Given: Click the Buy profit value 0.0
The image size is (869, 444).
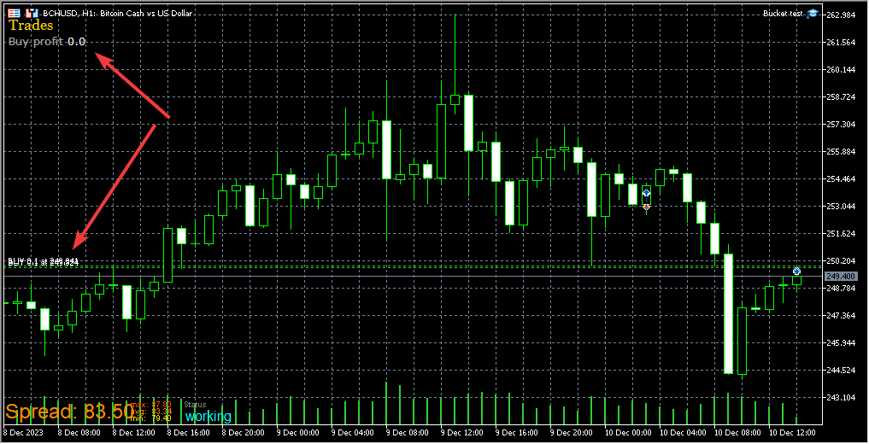Looking at the screenshot, I should (x=77, y=42).
